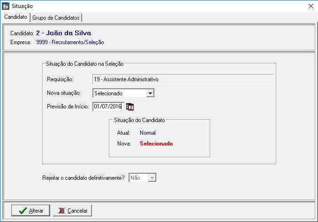
Task: Switch to the Candidato tab
Action: [15, 17]
